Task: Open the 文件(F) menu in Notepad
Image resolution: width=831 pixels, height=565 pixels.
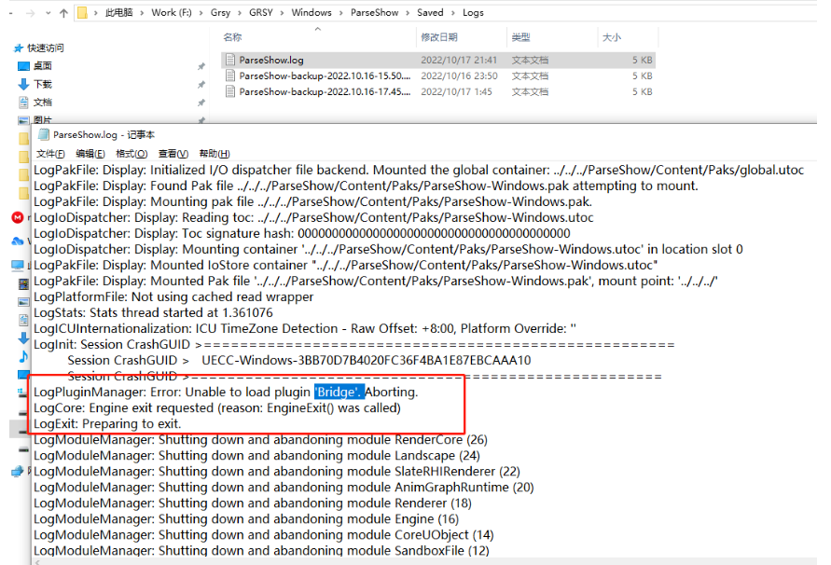Action: [x=50, y=154]
